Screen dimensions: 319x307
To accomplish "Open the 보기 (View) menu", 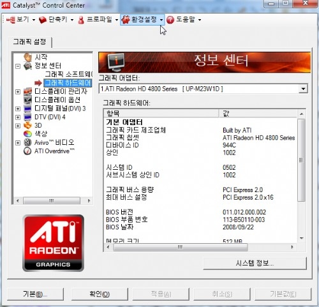I will point(20,20).
